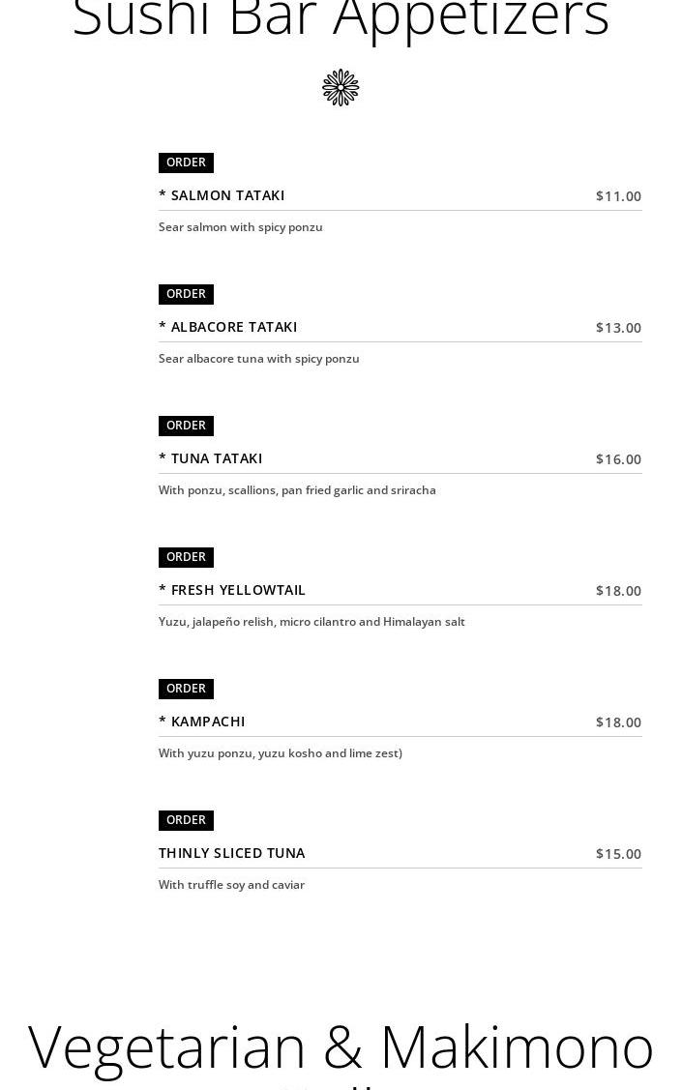Select the Fresh Yellowtail title

232,590
